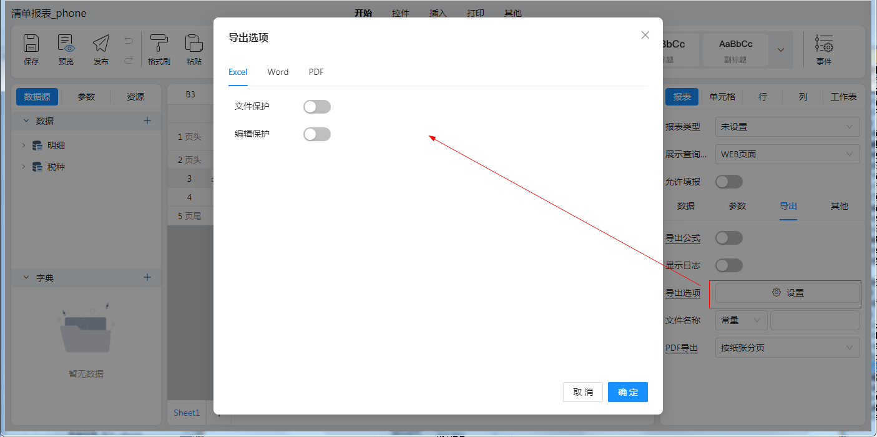Click the 确定 confirm button

point(628,392)
